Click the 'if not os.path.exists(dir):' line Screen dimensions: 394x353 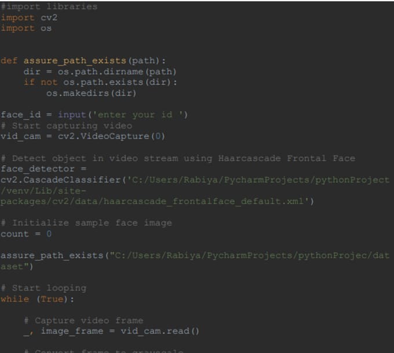pyautogui.click(x=100, y=82)
